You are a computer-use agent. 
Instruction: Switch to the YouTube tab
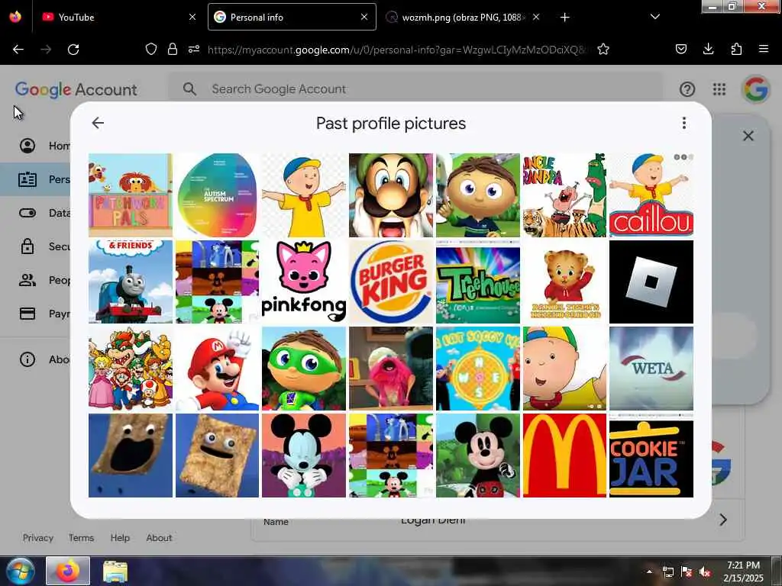point(118,17)
